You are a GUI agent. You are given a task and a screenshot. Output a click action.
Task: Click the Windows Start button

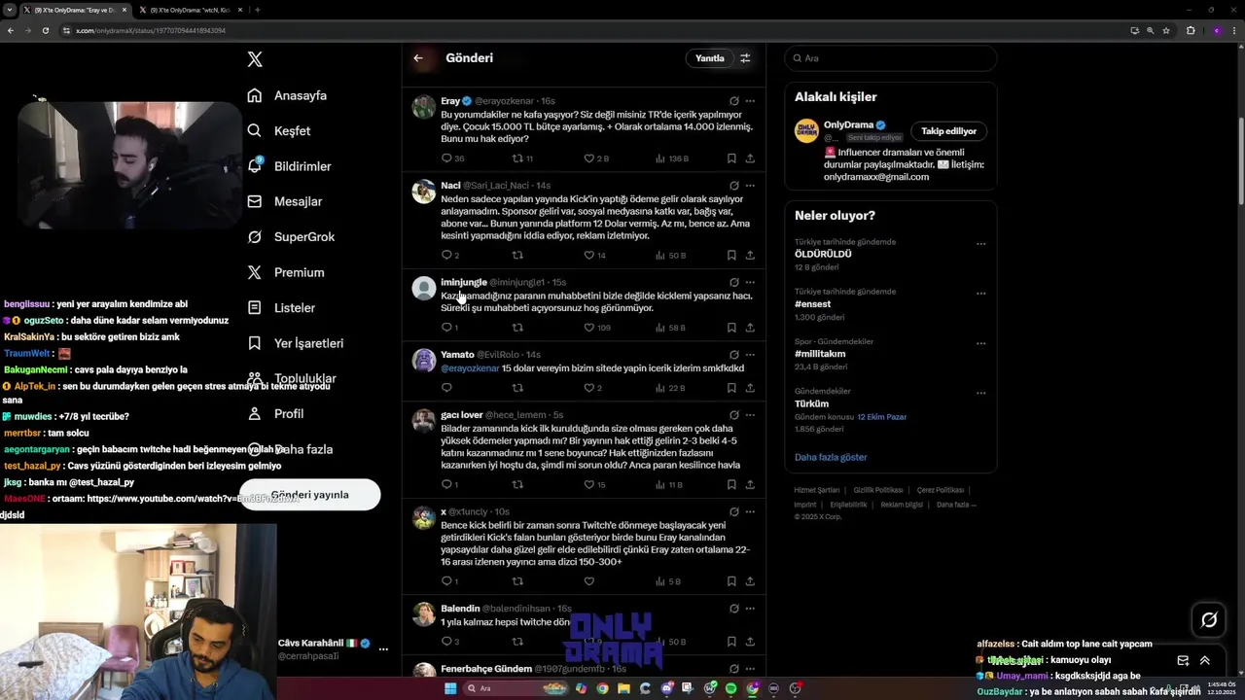(450, 688)
